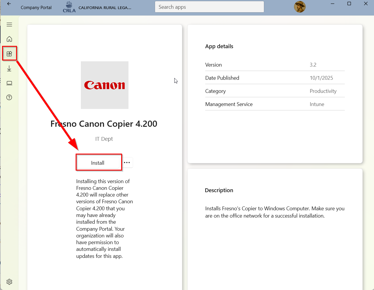Close the Company Portal window

click(366, 4)
